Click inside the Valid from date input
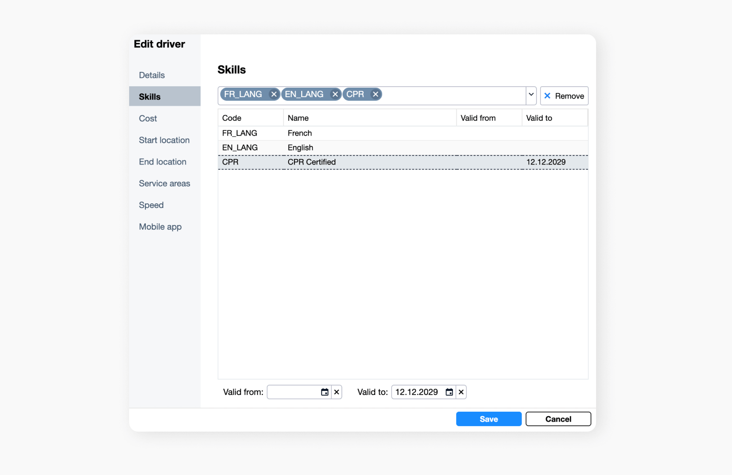 294,392
